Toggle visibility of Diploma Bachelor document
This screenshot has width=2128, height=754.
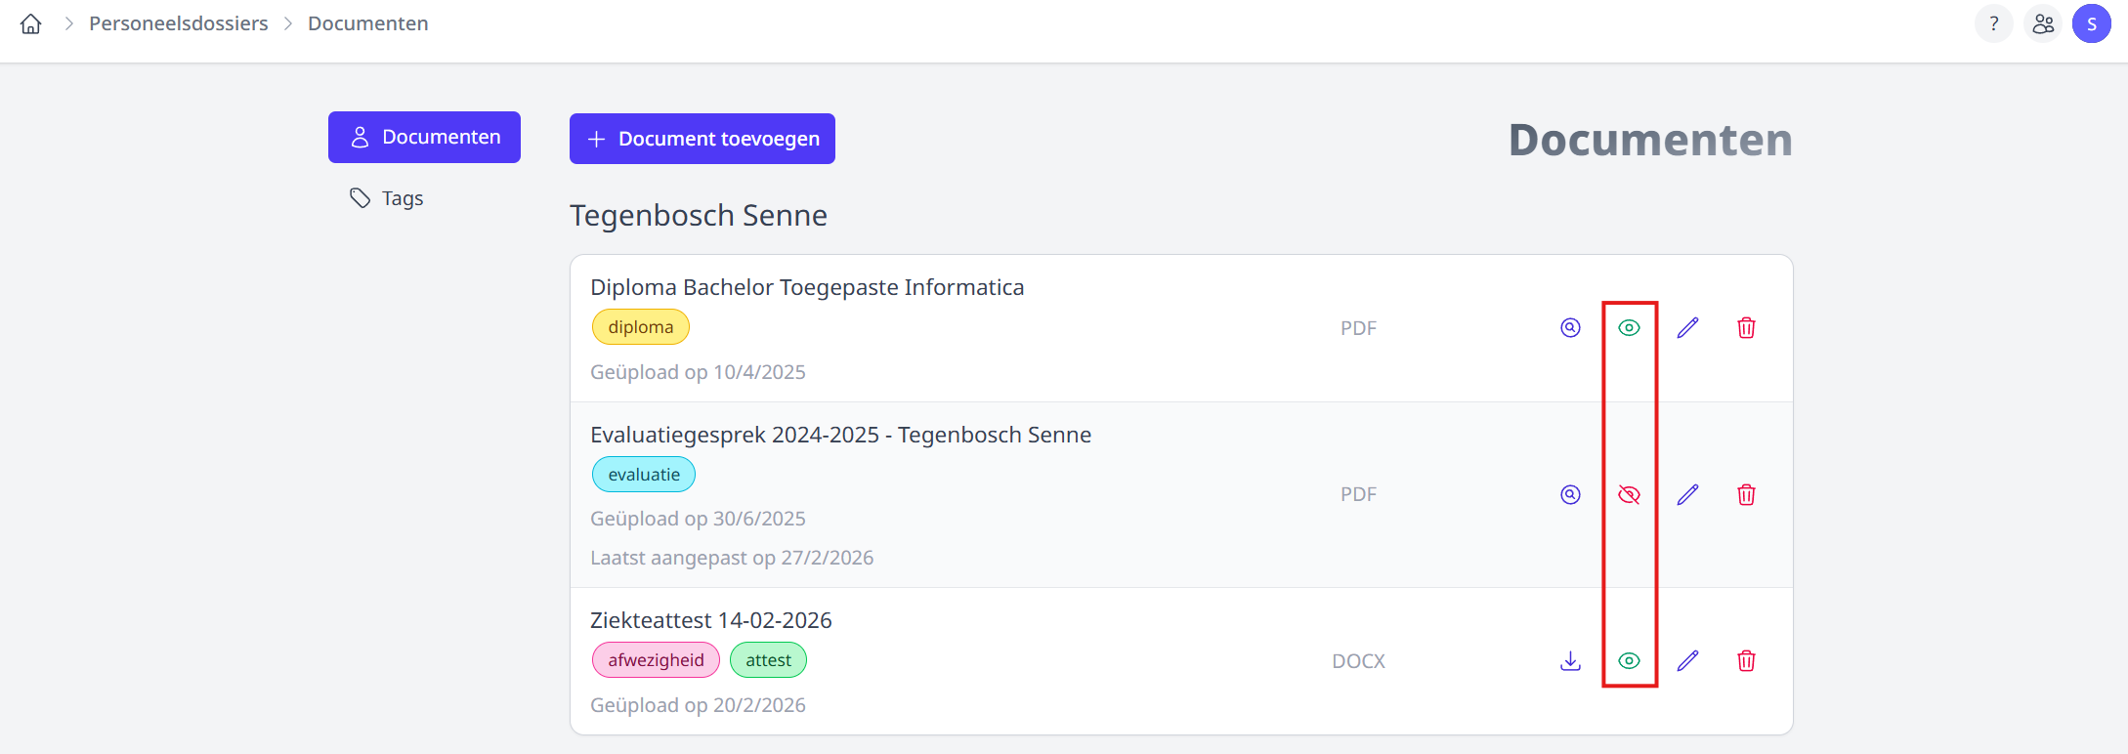point(1629,328)
